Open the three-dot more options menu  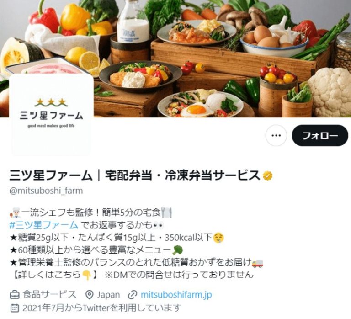(x=276, y=135)
